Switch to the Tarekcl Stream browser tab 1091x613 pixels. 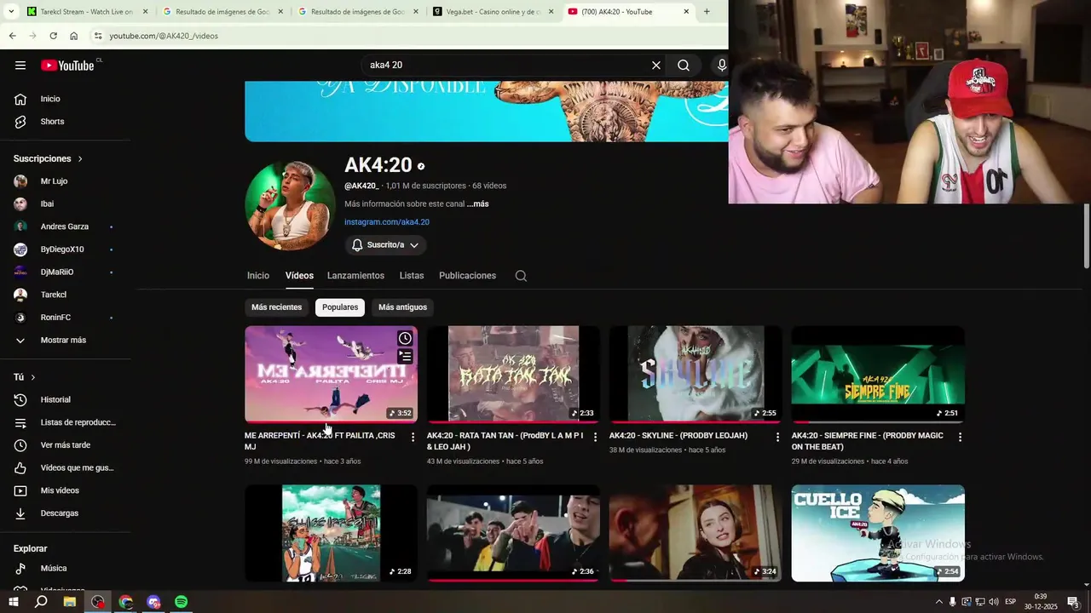(x=88, y=12)
